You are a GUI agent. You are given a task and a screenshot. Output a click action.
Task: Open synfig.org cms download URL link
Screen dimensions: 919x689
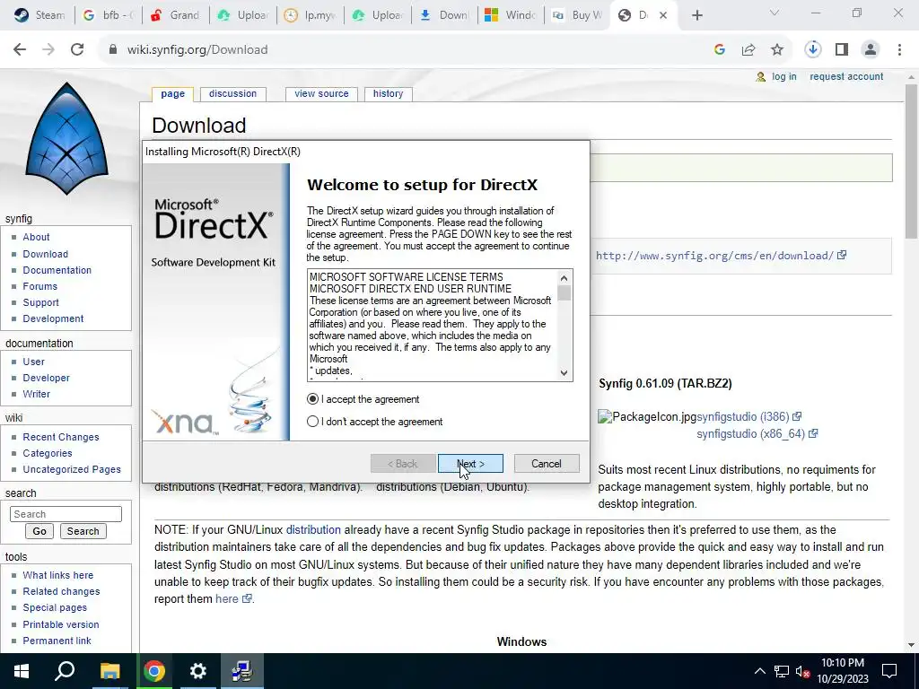(721, 256)
